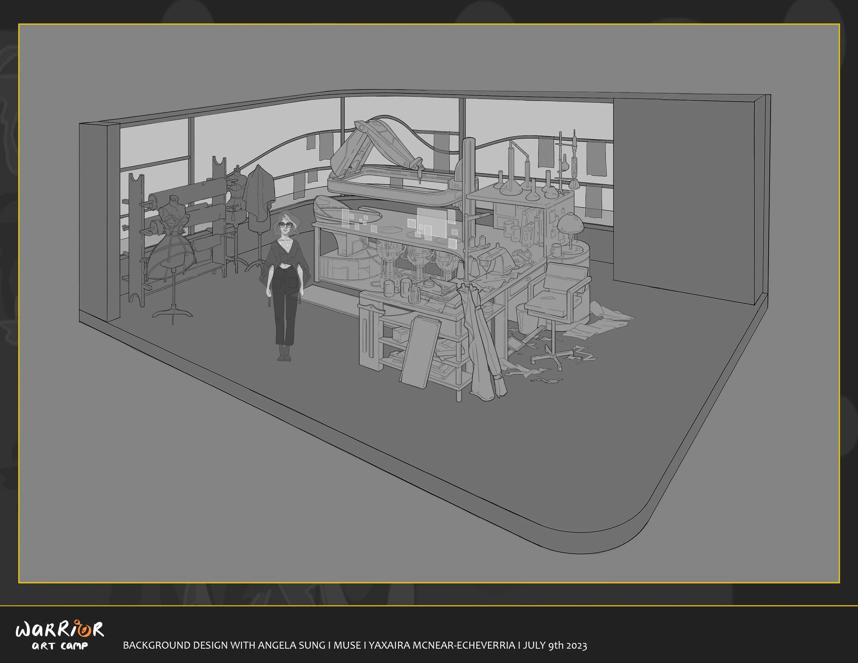Viewport: 858px width, 663px height.
Task: Click the date text July 9th 2023
Action: 555,645
